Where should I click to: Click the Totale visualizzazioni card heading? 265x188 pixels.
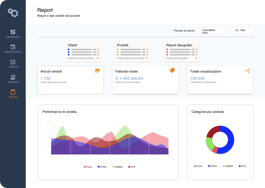(206, 71)
